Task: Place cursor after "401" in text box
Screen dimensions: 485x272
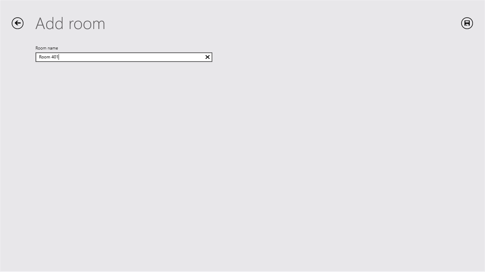Action: point(59,57)
